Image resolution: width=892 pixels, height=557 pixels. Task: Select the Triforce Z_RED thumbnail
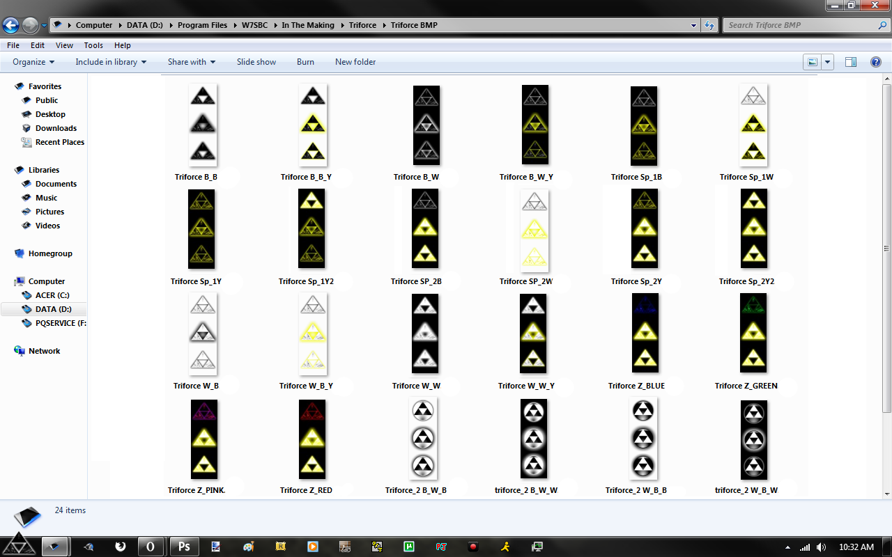[312, 439]
